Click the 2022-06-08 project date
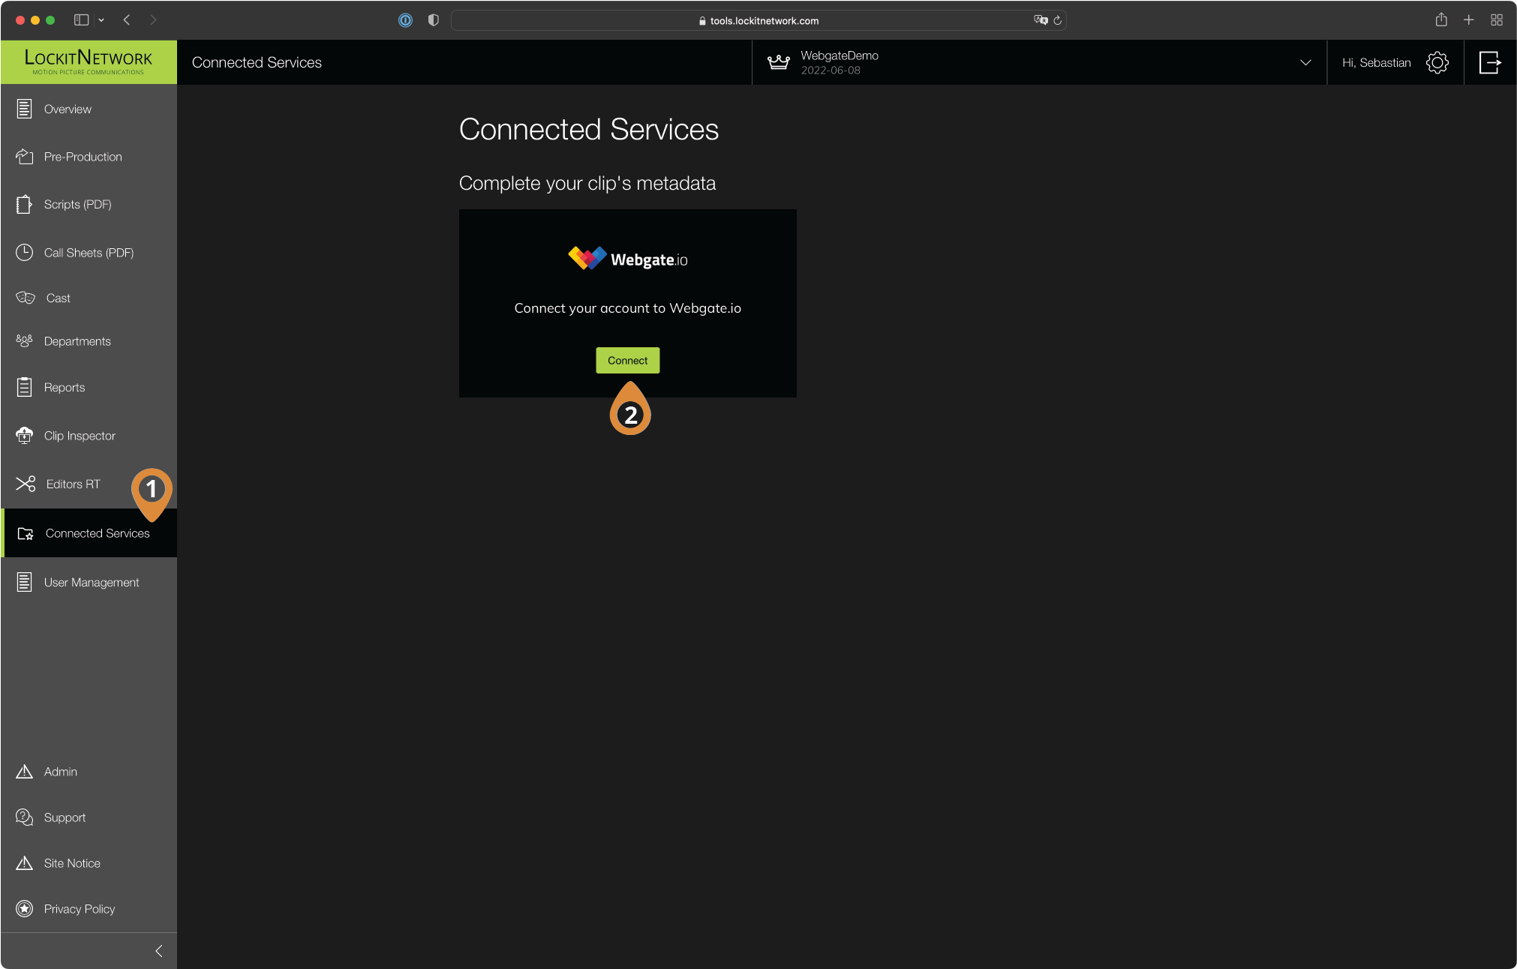1517x969 pixels. [831, 70]
